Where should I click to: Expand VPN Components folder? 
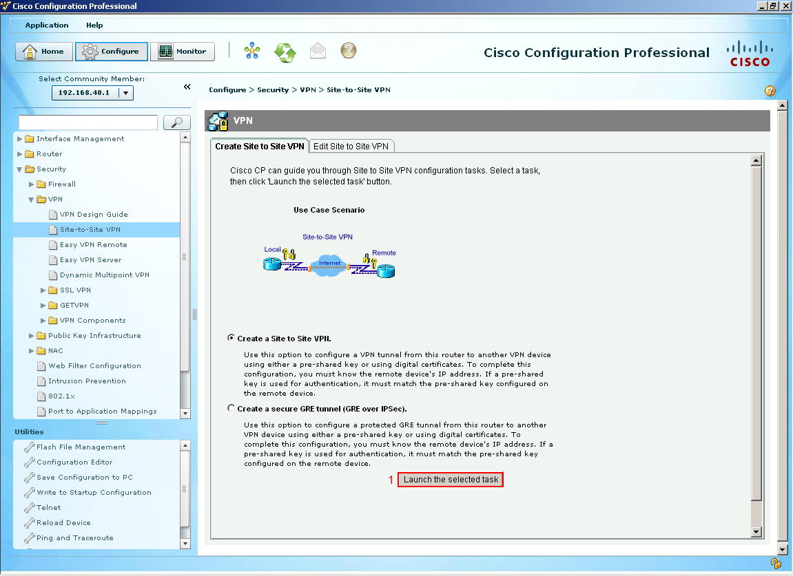[x=43, y=321]
